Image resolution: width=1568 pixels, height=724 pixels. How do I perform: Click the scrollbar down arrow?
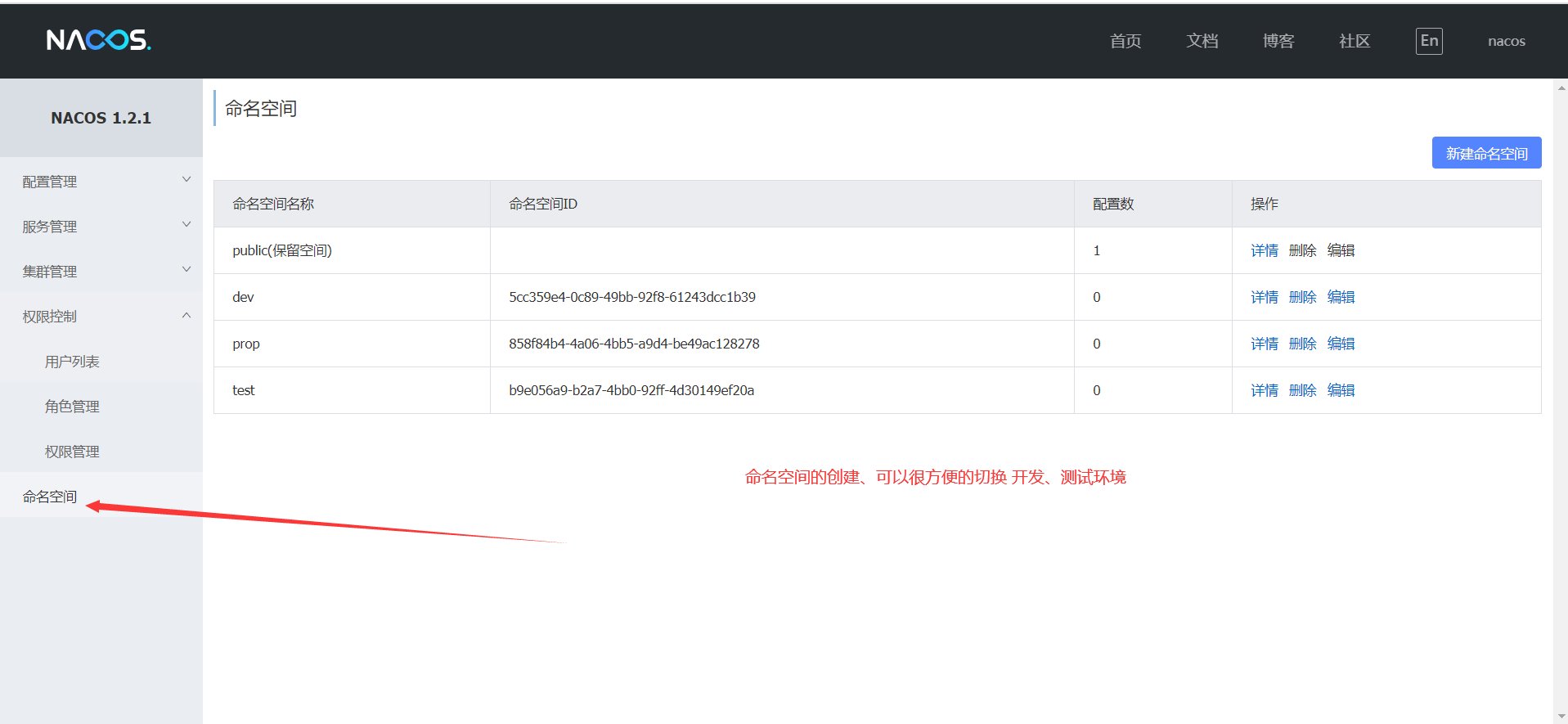[x=1561, y=717]
